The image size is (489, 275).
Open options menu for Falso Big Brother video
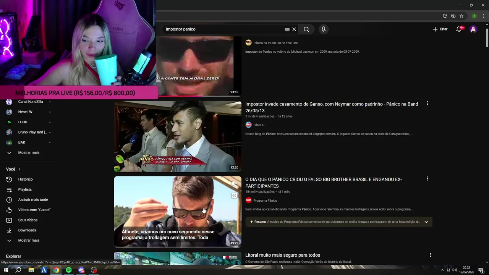click(x=427, y=179)
